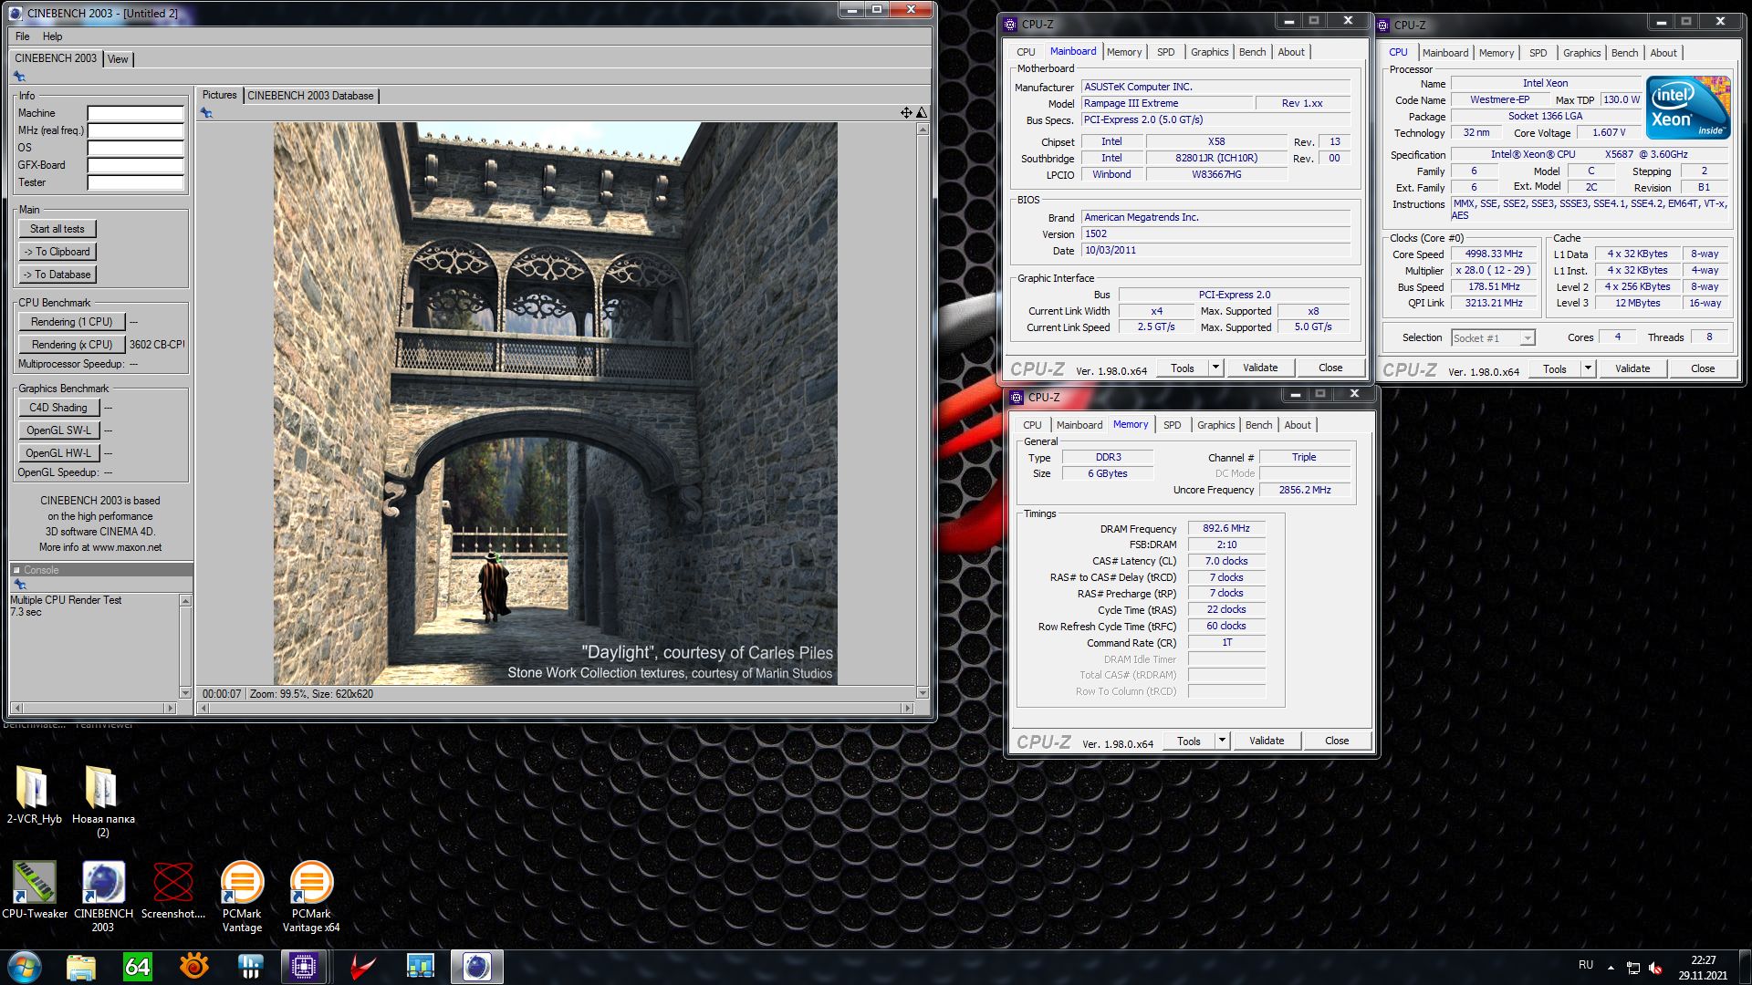The image size is (1752, 985).
Task: Click the console scroll-down arrow
Action: [x=186, y=694]
